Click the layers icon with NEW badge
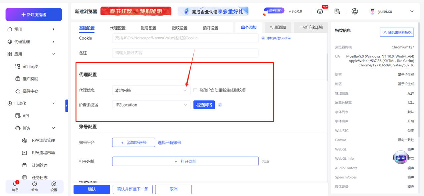Image resolution: width=424 pixels, height=196 pixels. click(320, 11)
